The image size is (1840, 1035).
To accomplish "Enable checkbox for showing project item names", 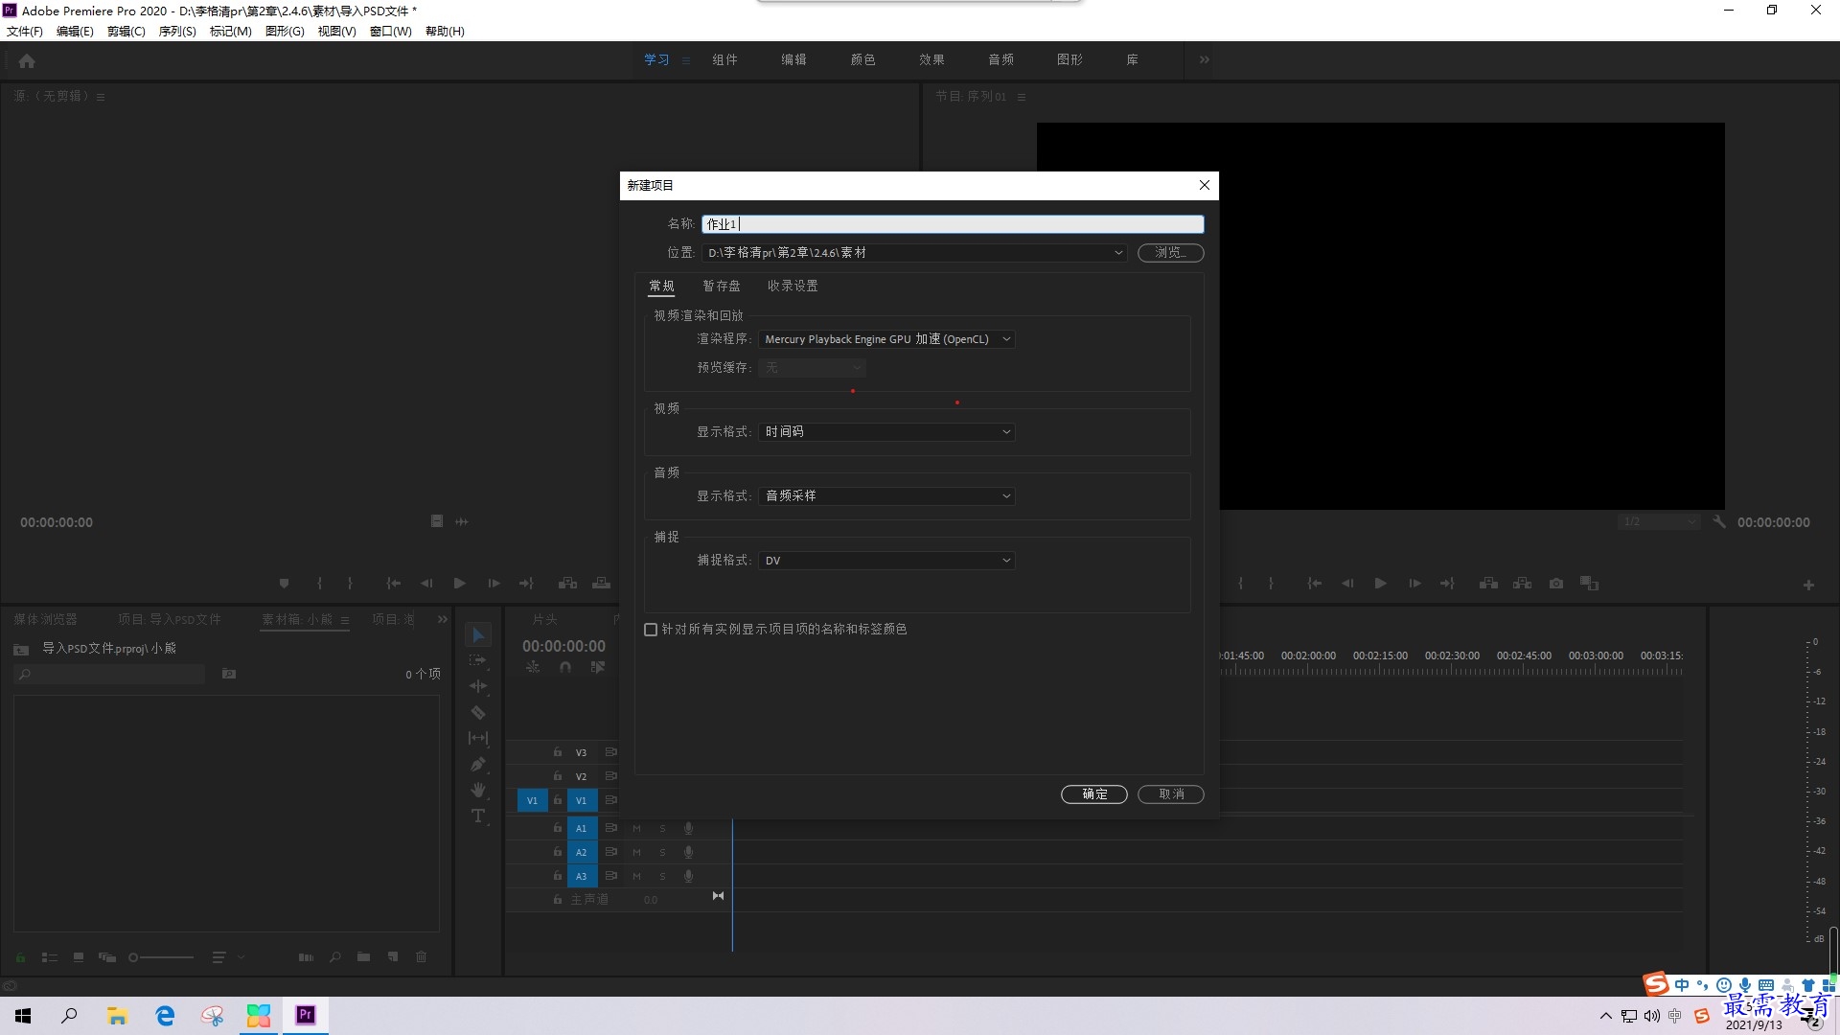I will click(651, 630).
